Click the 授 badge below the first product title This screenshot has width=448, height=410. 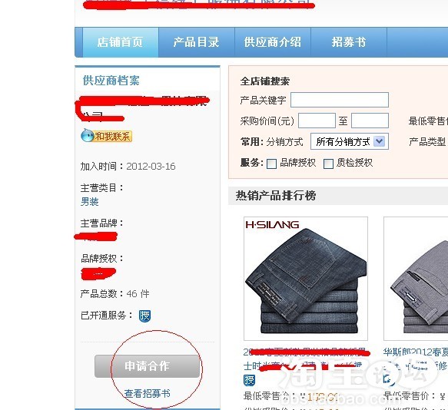(x=250, y=380)
